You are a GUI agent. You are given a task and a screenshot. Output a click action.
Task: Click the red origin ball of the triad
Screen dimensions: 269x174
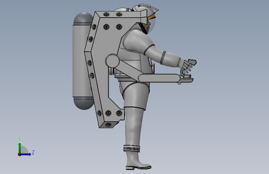coord(19,154)
